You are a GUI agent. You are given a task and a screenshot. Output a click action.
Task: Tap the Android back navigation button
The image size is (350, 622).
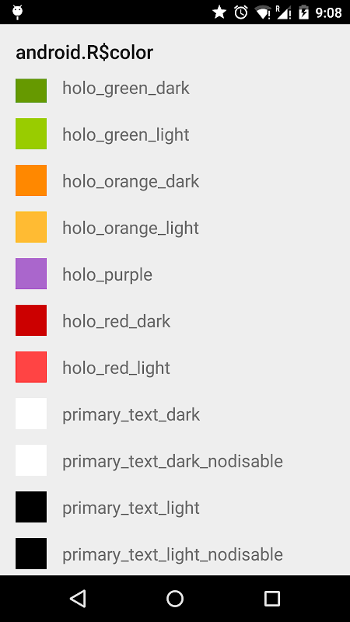click(x=78, y=598)
